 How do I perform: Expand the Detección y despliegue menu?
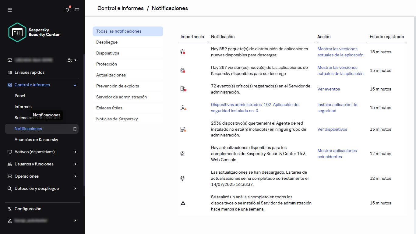(x=75, y=189)
